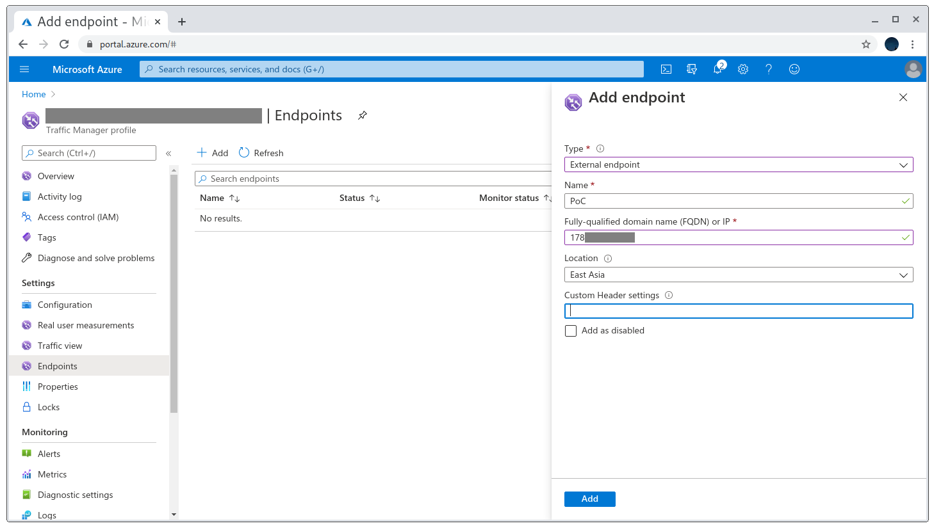934x528 pixels.
Task: Click the left menu Search (Ctrl+/) box
Action: point(89,153)
